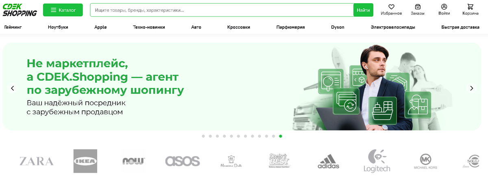Show the previous banner slide arrow

[x=13, y=88]
